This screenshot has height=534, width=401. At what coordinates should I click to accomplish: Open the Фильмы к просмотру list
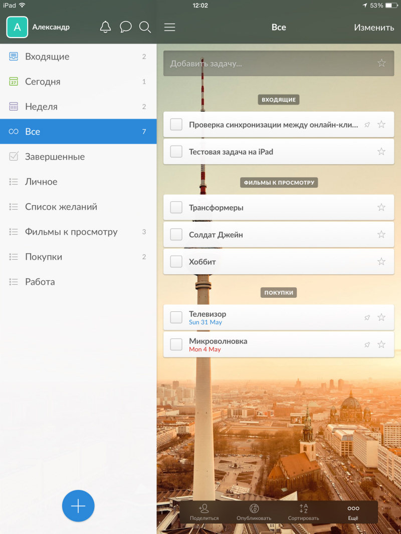pyautogui.click(x=71, y=232)
